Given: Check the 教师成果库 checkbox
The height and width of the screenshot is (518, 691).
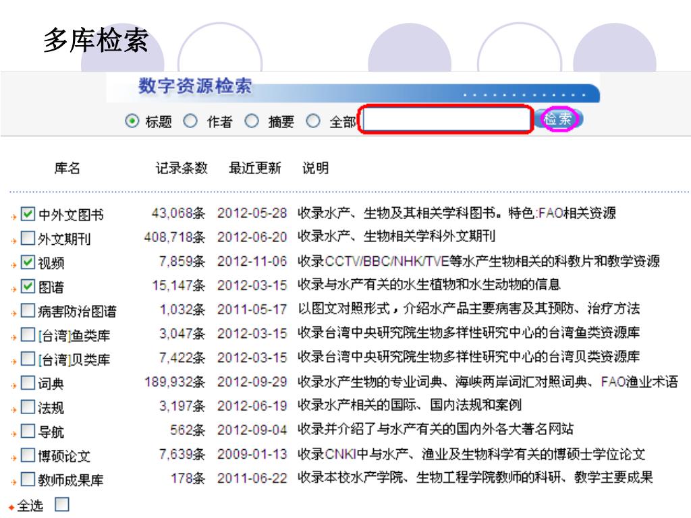Looking at the screenshot, I should [27, 480].
